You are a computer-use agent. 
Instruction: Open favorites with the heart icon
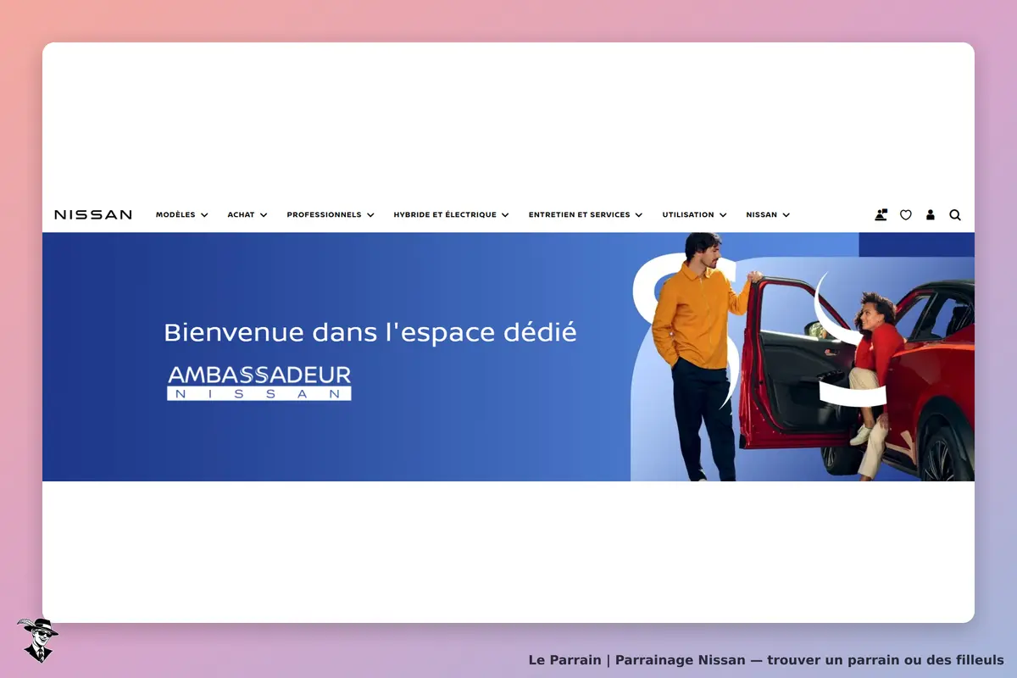click(x=906, y=215)
